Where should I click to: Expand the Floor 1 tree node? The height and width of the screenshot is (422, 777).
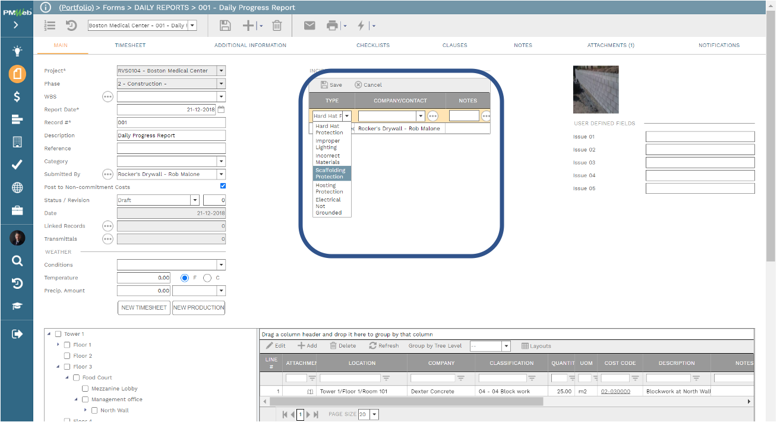pos(58,345)
